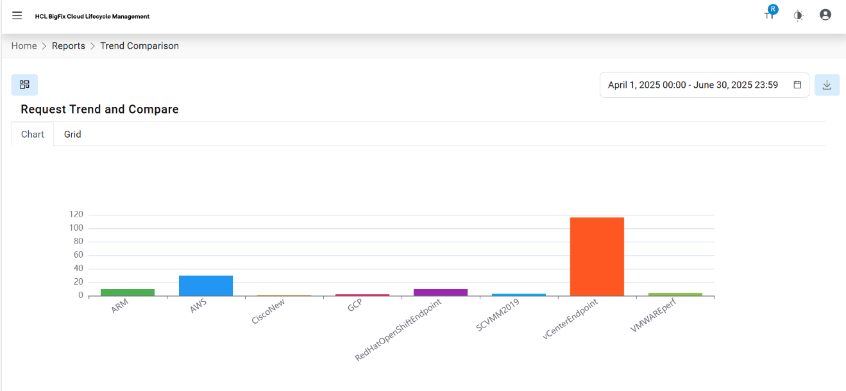Open the calendar date picker icon

point(797,85)
